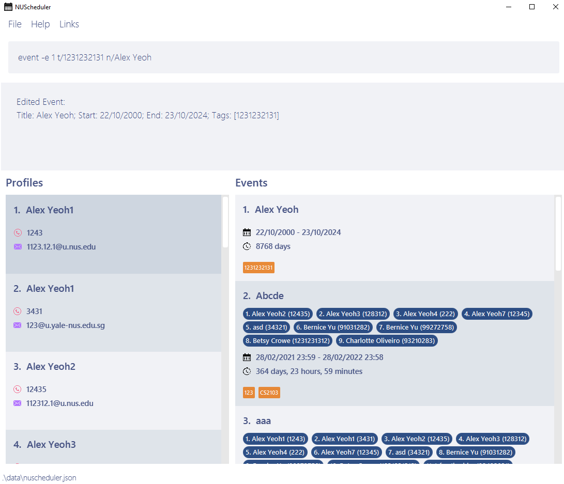This screenshot has width=564, height=484.
Task: Click chip 3. Alex Yeoh2 (12435) in aaa event
Action: point(417,439)
